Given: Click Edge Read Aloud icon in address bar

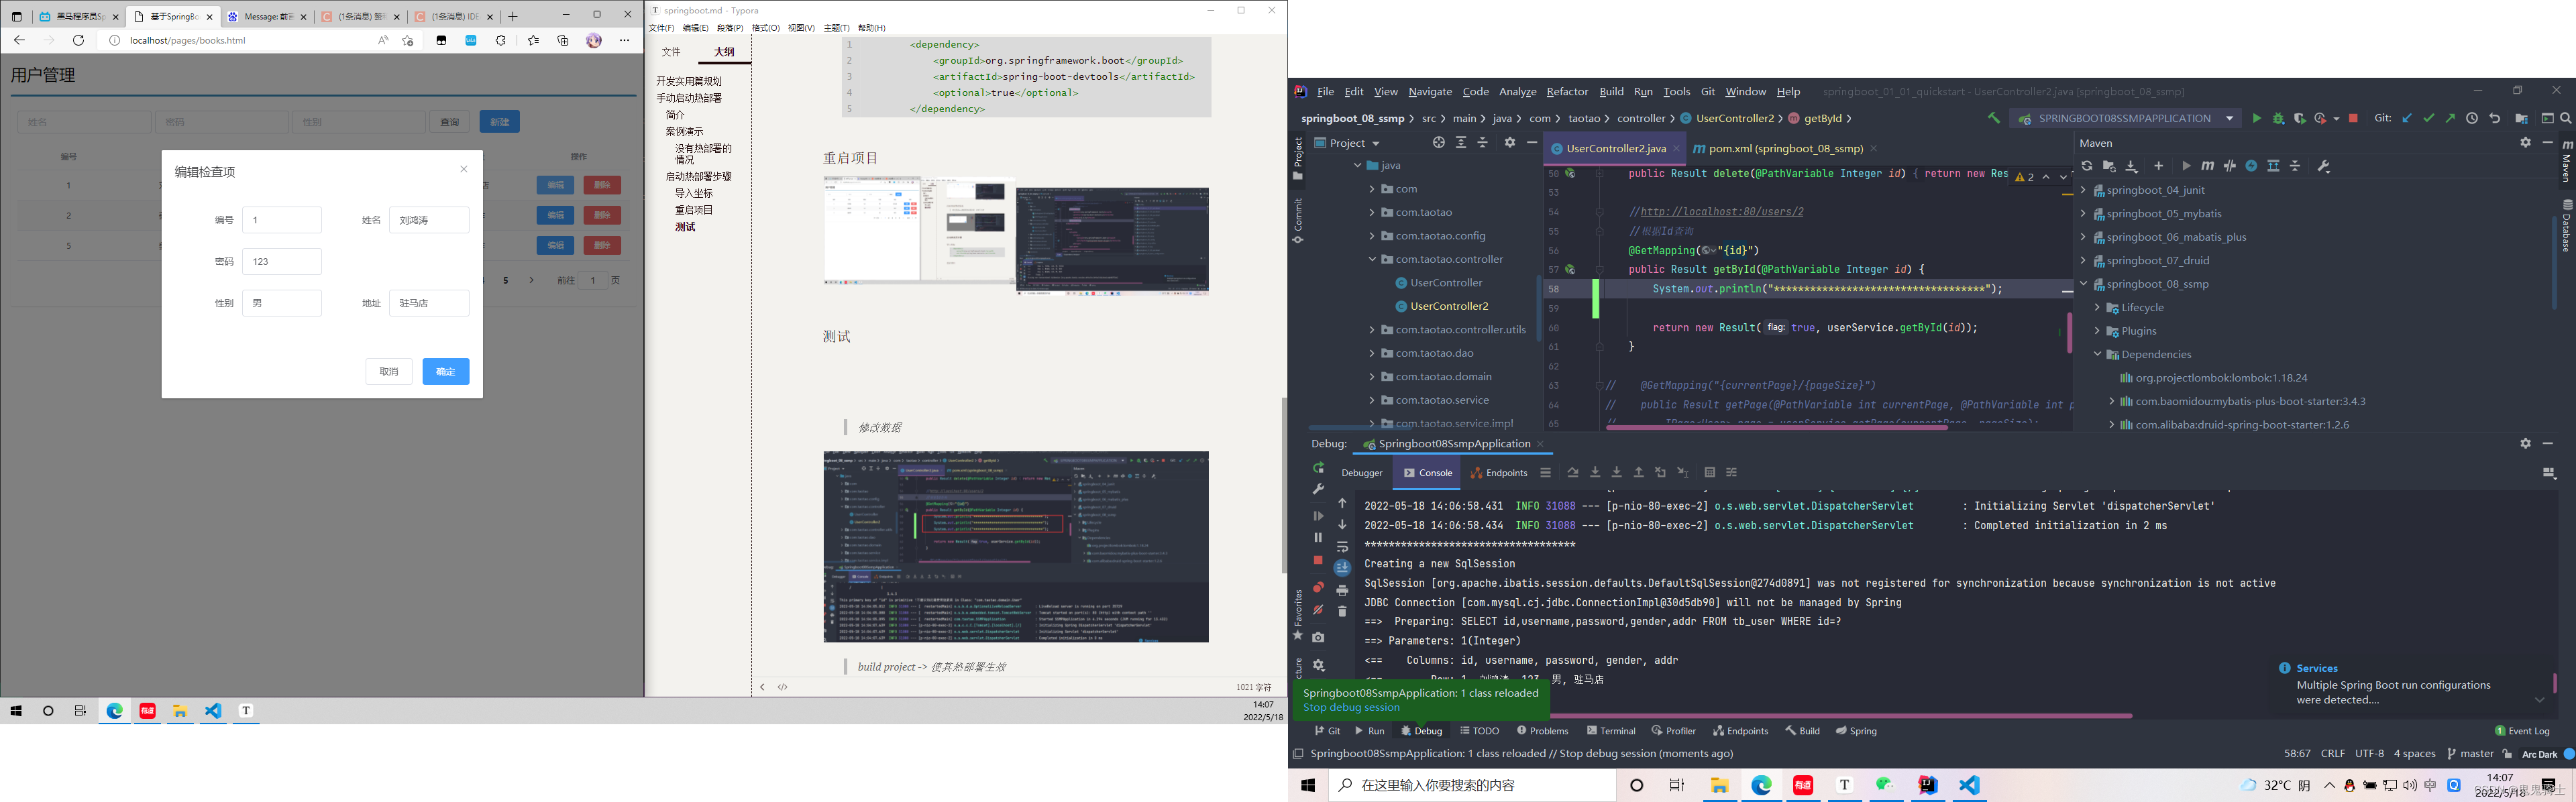Looking at the screenshot, I should pos(382,40).
